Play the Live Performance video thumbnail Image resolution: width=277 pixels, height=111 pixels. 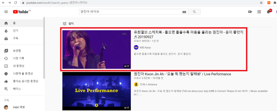(96, 91)
